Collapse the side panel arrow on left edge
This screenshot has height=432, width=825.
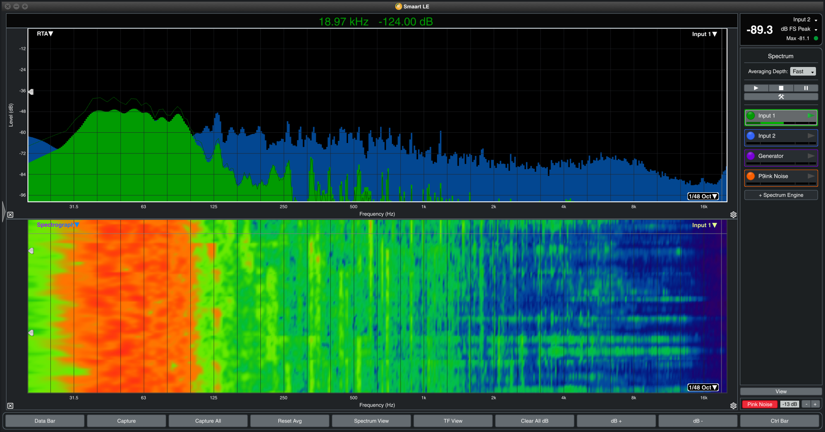(3, 211)
